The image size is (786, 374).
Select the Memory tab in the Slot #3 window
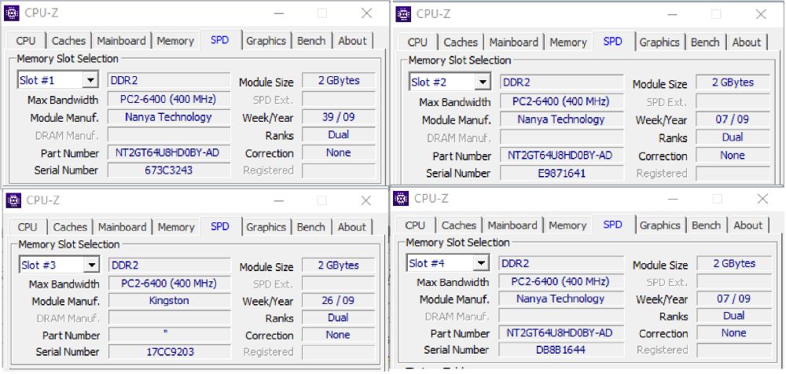click(176, 227)
